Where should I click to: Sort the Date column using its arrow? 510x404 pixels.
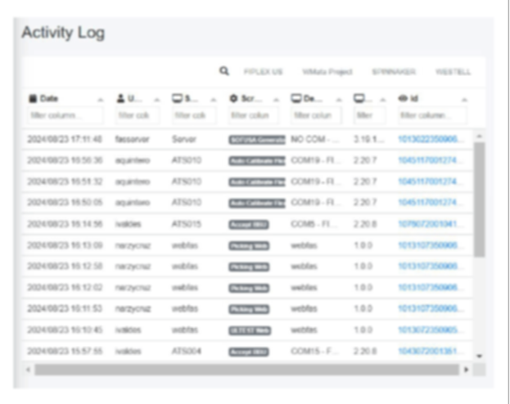pos(100,99)
